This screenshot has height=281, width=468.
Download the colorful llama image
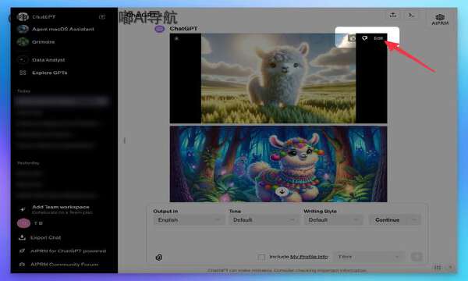(282, 191)
